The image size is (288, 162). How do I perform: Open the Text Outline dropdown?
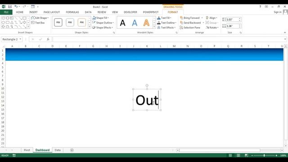click(x=166, y=22)
